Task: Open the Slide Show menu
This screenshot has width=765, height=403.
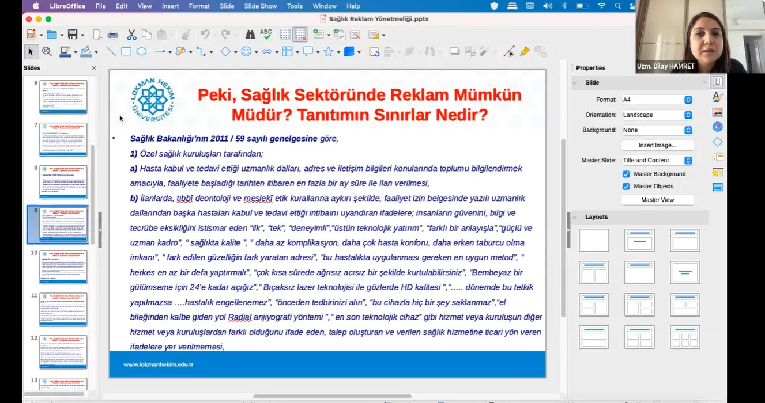Action: 260,6
